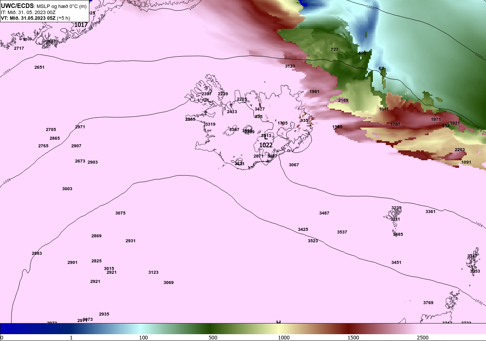Click the L 1022 low pressure label
This screenshot has width=486, height=341.
[x=266, y=141]
